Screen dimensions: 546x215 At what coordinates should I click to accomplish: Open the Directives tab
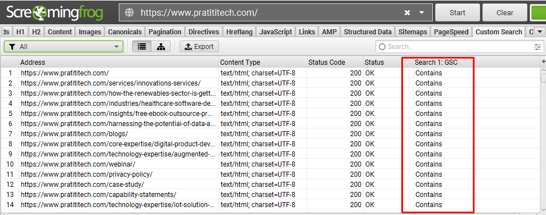[x=204, y=32]
